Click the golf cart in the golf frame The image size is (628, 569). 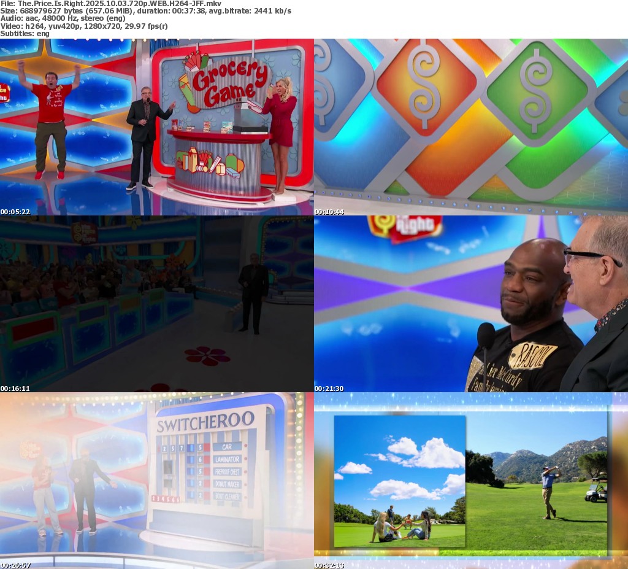[596, 489]
